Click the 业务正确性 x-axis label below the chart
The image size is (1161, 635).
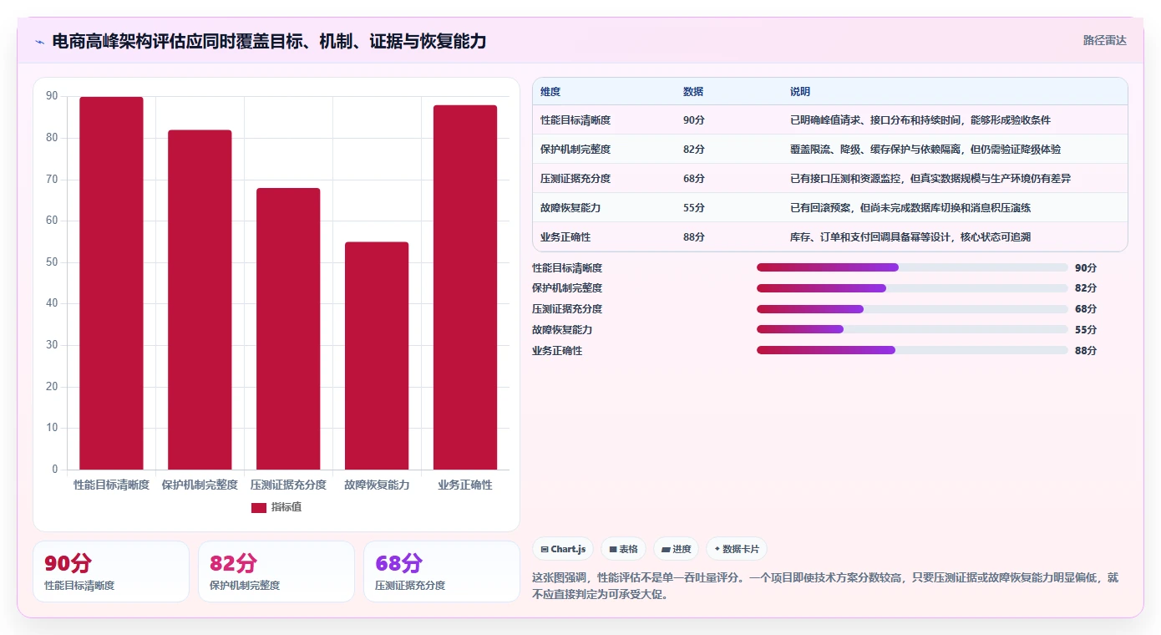coord(465,485)
